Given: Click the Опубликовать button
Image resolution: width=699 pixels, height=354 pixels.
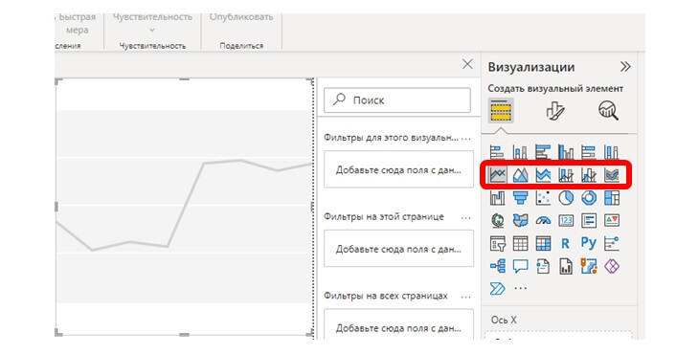Looking at the screenshot, I should pyautogui.click(x=241, y=17).
